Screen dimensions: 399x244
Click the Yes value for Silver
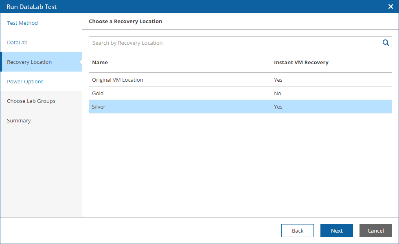[278, 107]
